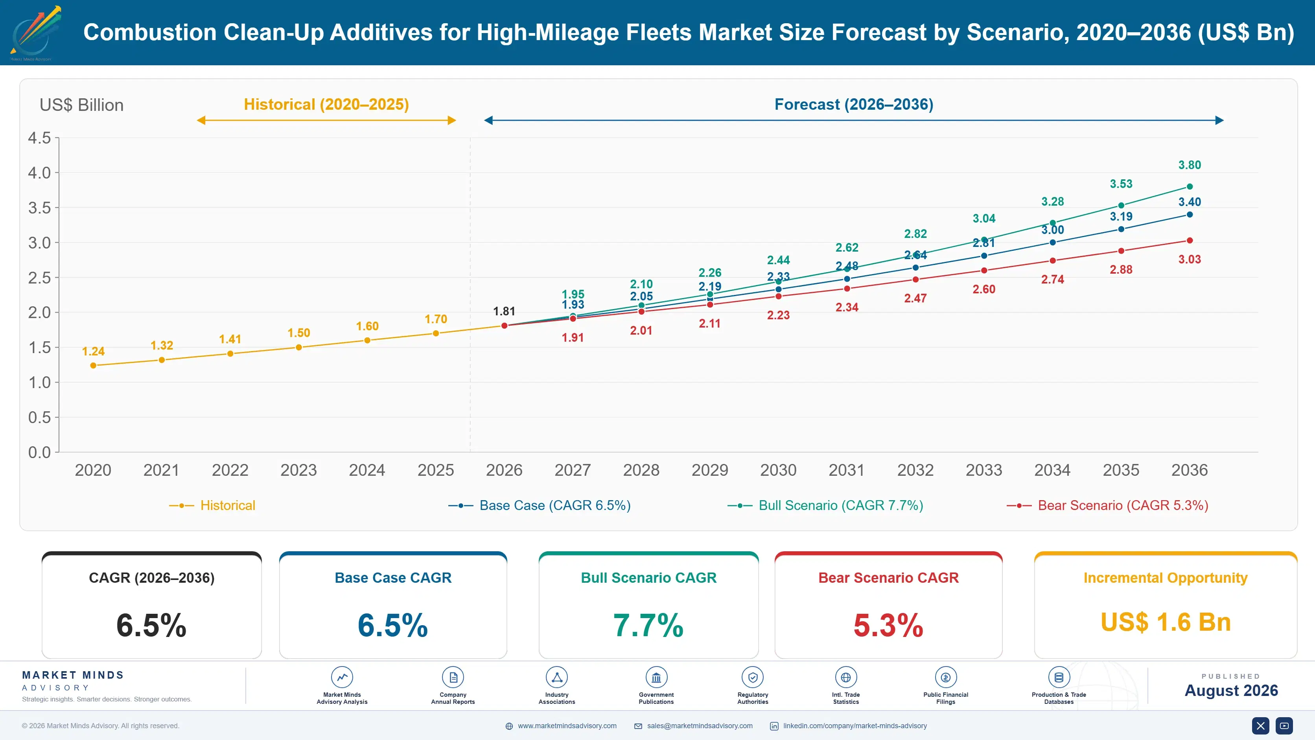Click the copyright notice text in footer
This screenshot has width=1315, height=740.
tap(101, 726)
